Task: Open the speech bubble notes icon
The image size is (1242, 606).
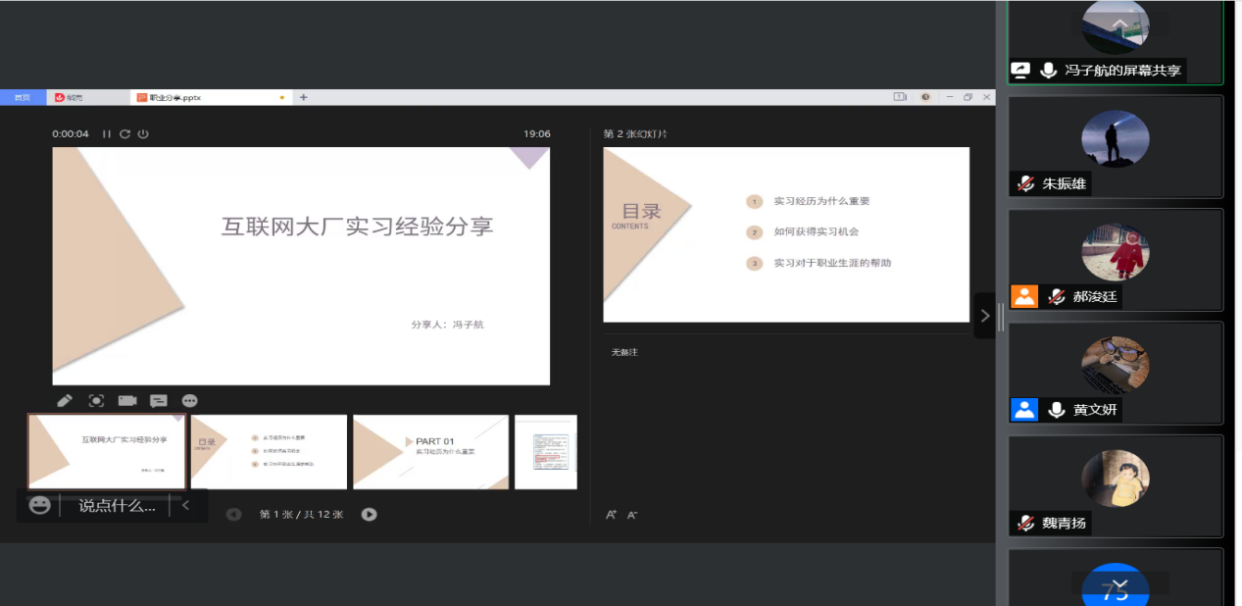Action: tap(159, 400)
